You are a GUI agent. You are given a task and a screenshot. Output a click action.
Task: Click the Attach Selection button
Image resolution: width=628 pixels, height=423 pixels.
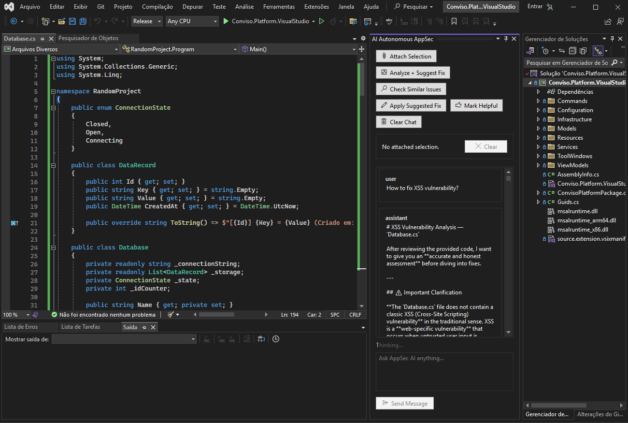(406, 56)
